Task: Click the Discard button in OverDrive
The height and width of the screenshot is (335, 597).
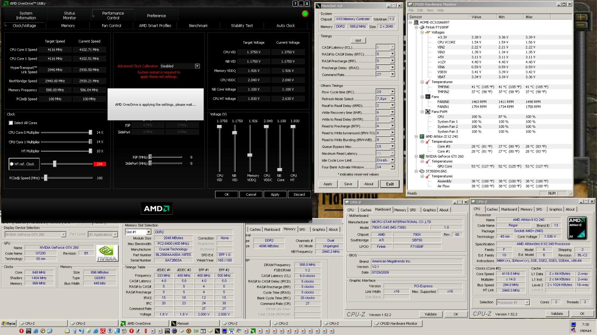Action: pyautogui.click(x=299, y=195)
